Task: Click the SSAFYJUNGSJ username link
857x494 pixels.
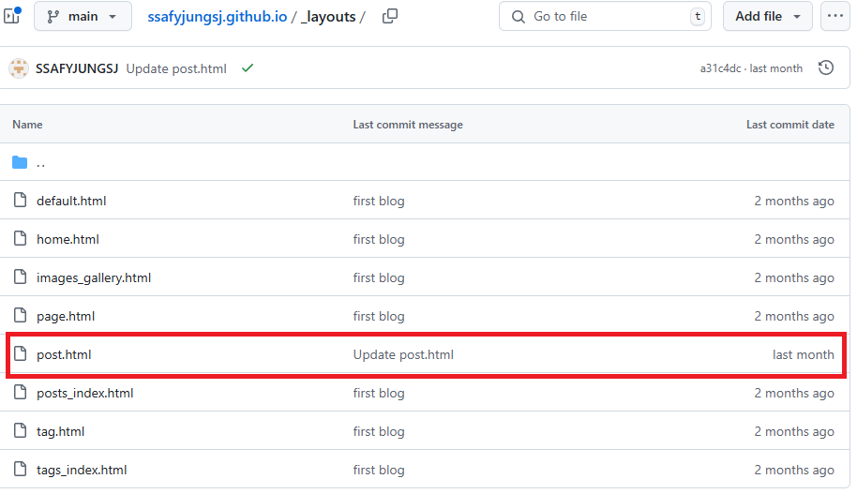Action: coord(77,68)
